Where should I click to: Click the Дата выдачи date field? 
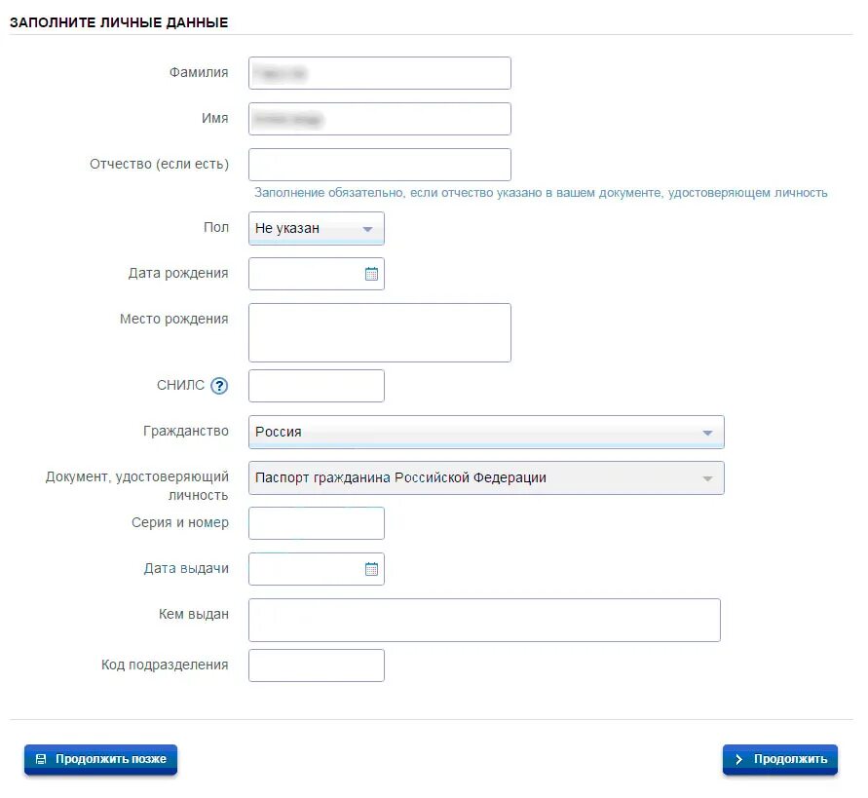pos(316,569)
